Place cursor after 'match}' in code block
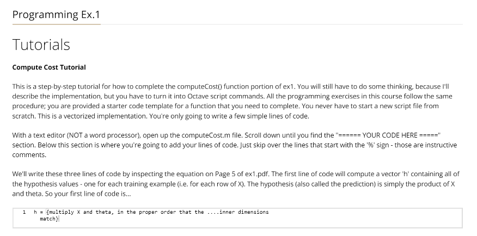This screenshot has height=236, width=477. coord(59,219)
